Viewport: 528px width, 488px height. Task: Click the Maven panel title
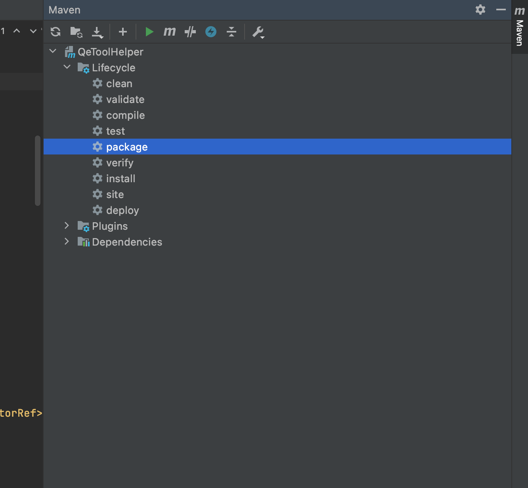tap(65, 10)
